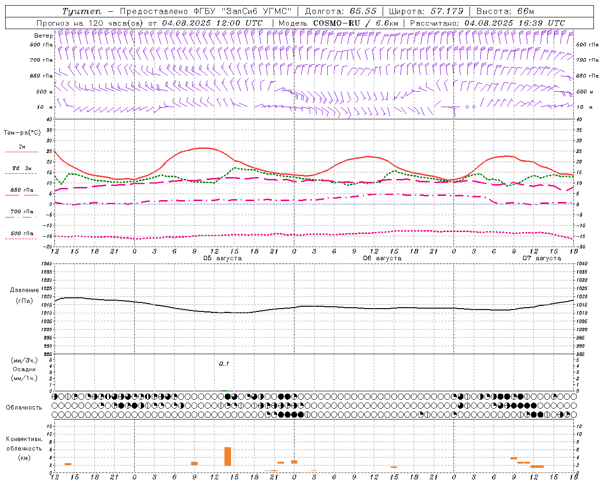The width and height of the screenshot is (601, 481).
Task: Click the Tyumen station name in the title
Action: click(x=82, y=11)
